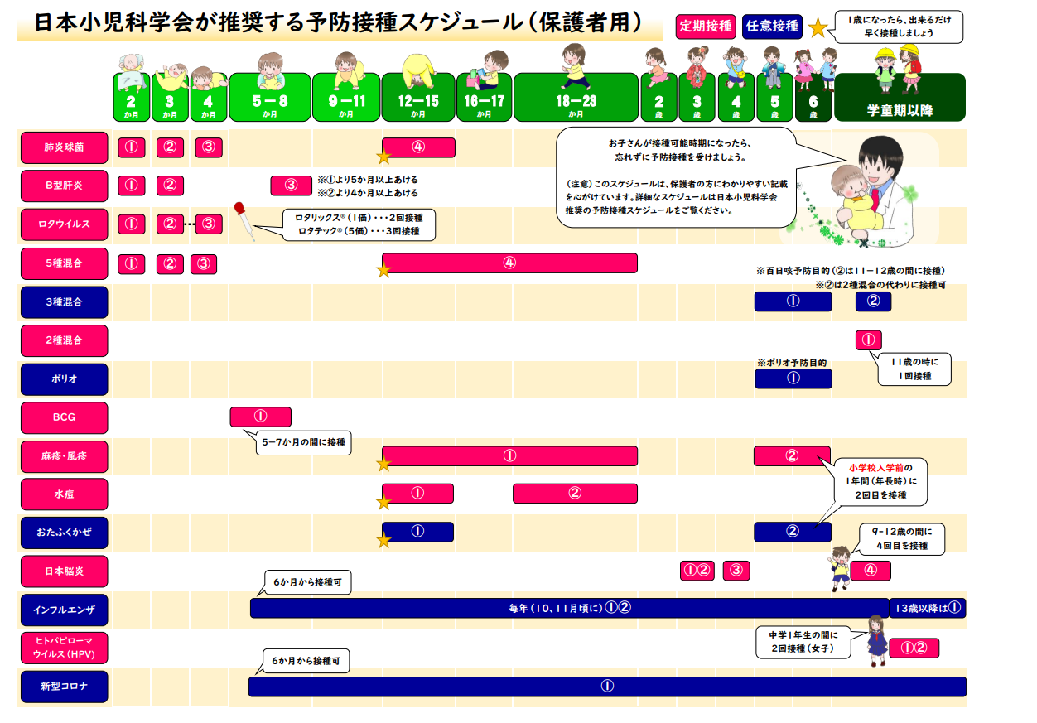The width and height of the screenshot is (1037, 723).
Task: Click the ④ dose bar in 日本脳炎 row
Action: click(870, 571)
